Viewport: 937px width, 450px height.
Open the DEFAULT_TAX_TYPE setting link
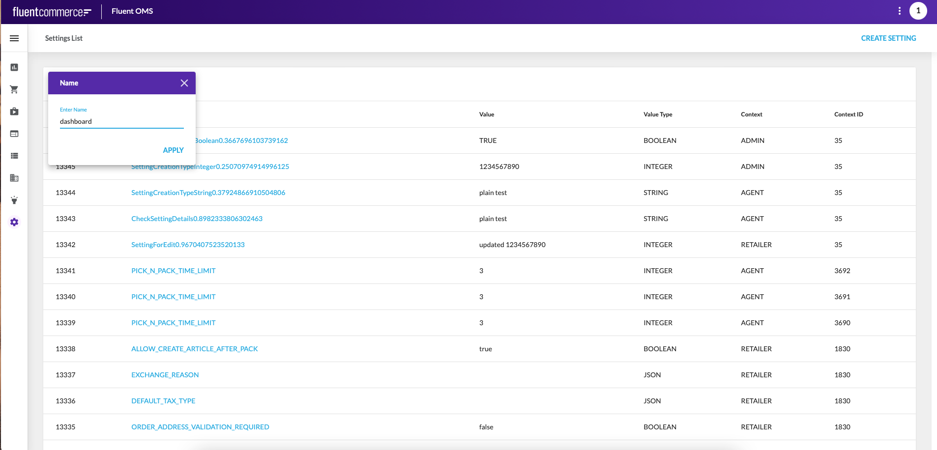163,401
